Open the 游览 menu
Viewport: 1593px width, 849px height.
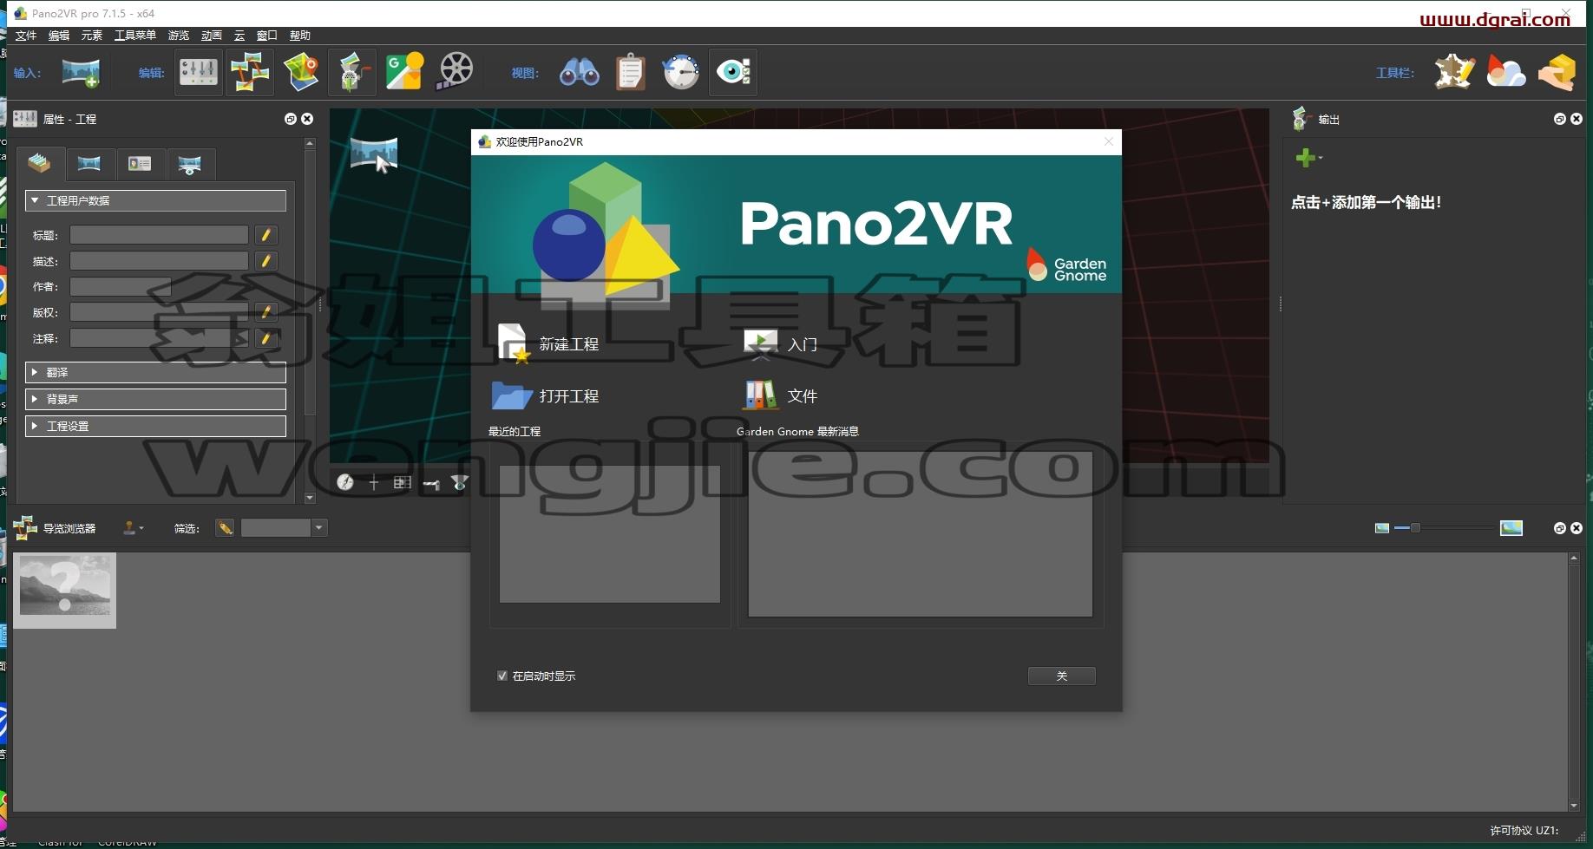[179, 36]
